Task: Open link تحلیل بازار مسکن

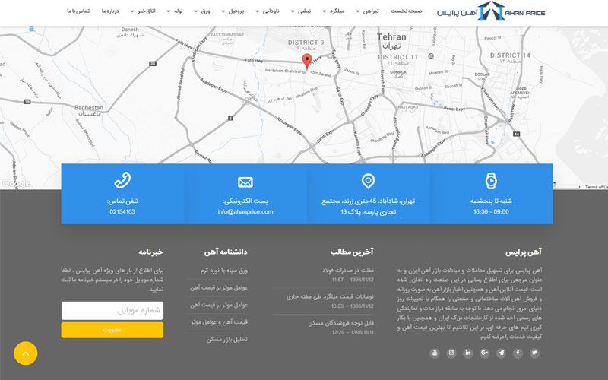Action: click(226, 339)
